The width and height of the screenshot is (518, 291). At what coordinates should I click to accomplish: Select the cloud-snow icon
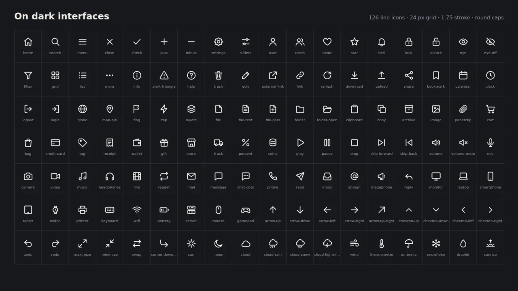coord(300,243)
